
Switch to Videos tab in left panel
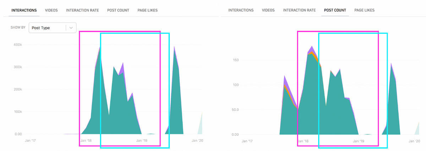pos(51,10)
